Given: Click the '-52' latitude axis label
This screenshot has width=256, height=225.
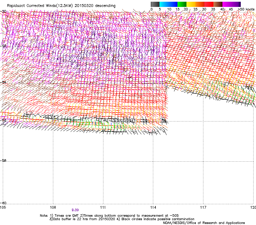Looking at the screenshot, I should pyautogui.click(x=3, y=46).
